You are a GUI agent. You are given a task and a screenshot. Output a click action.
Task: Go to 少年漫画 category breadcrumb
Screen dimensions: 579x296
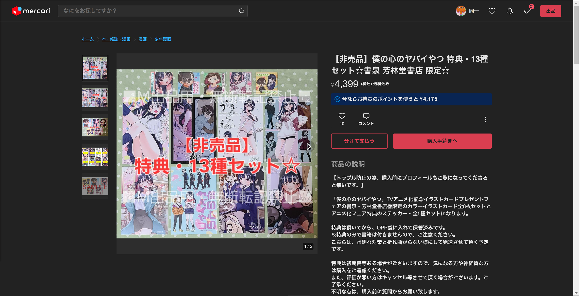coord(163,39)
